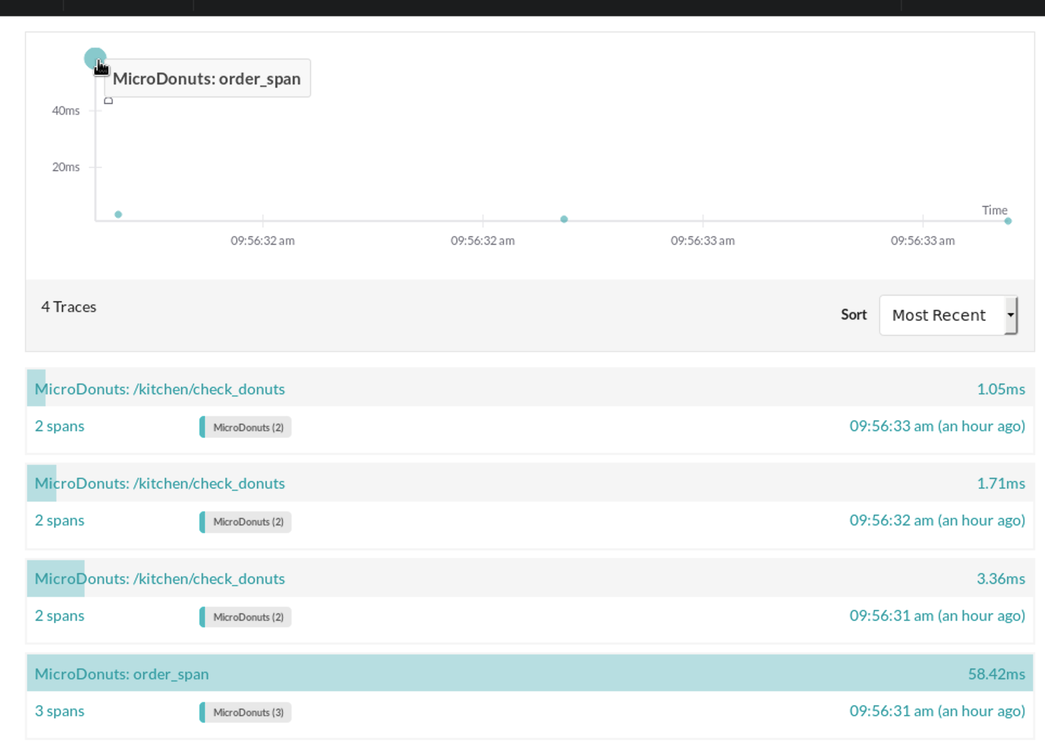Open the Most Recent sort dropdown
The width and height of the screenshot is (1045, 753).
(948, 315)
